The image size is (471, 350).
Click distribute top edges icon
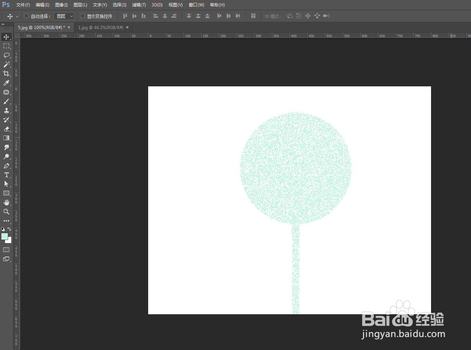(x=189, y=16)
